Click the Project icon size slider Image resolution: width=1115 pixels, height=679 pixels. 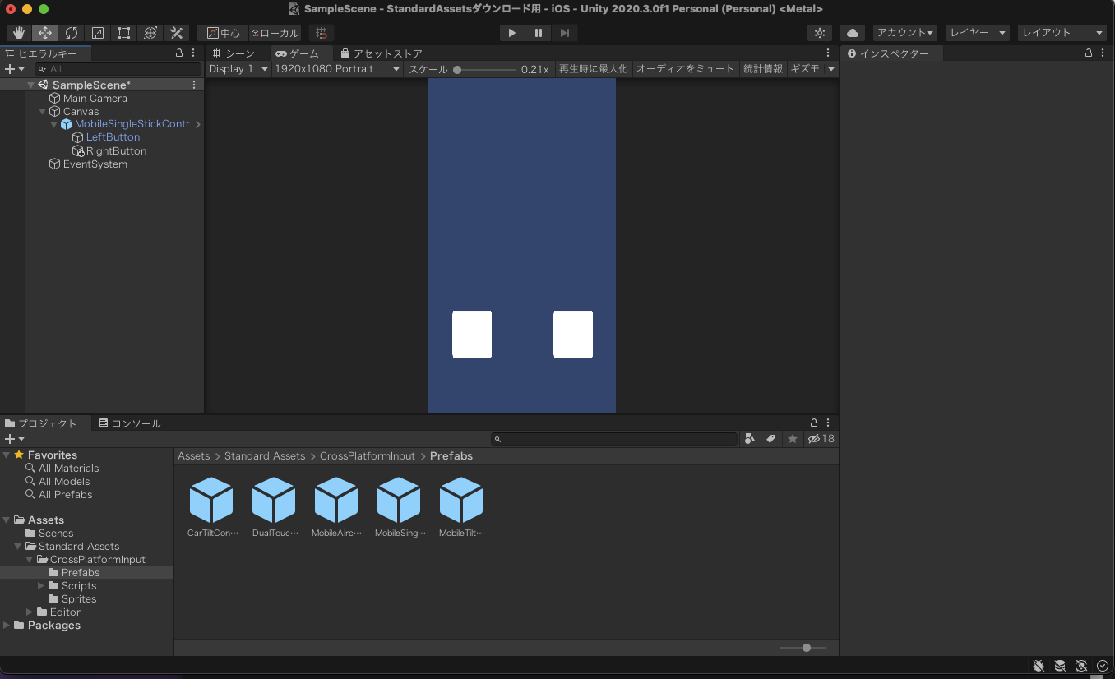tap(803, 648)
